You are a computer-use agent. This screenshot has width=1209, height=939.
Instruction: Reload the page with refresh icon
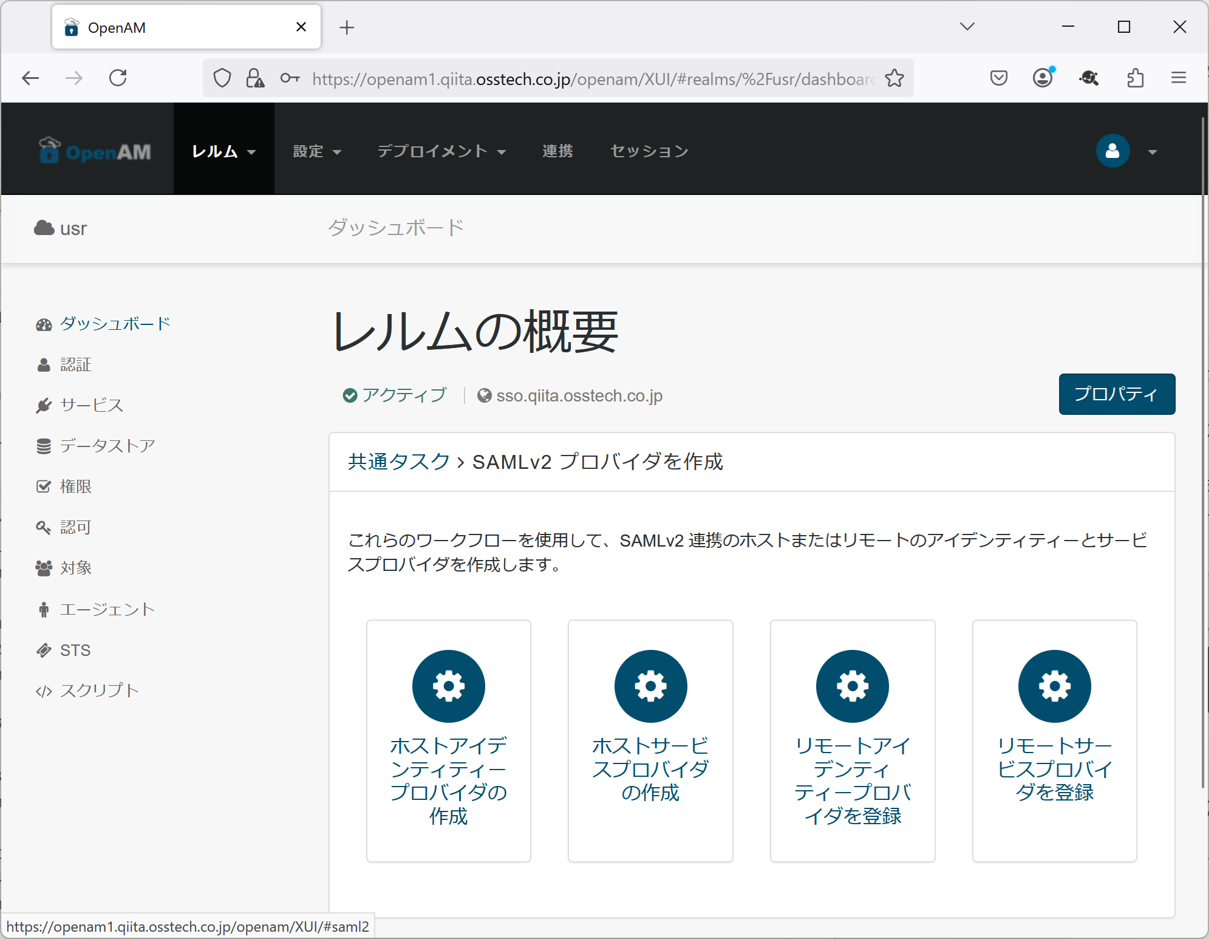tap(118, 78)
